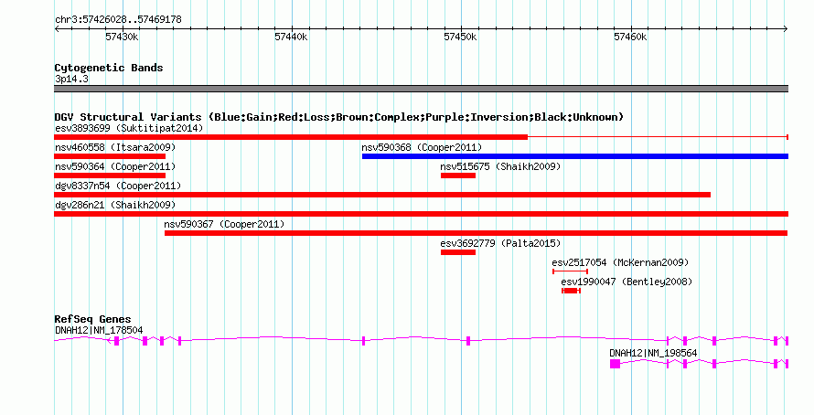Click the Cytogenetic Bands track title
The height and width of the screenshot is (415, 814).
[109, 68]
